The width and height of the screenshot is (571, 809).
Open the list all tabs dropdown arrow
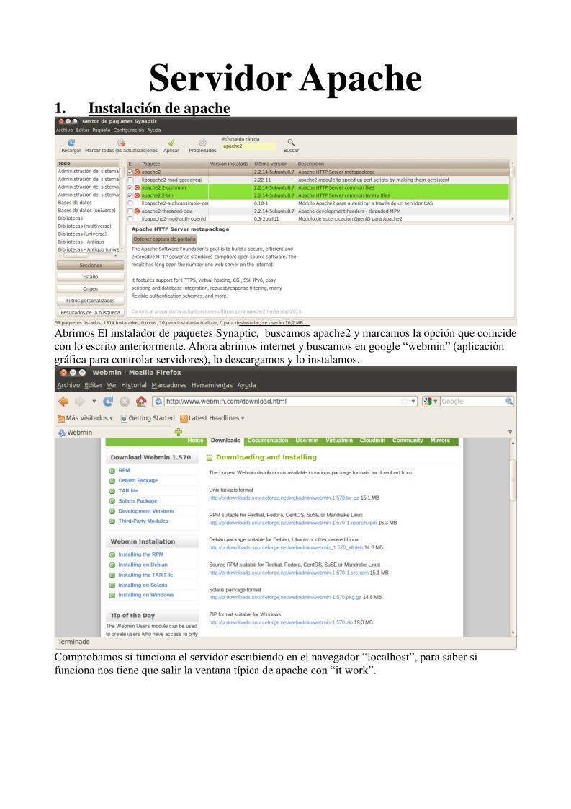click(x=511, y=433)
